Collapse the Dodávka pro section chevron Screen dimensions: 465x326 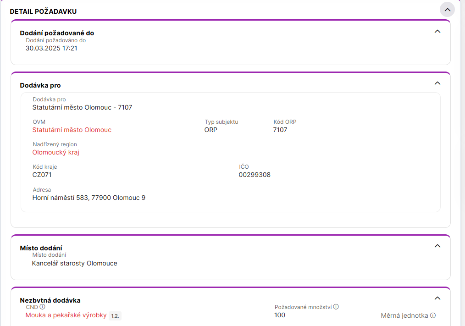tap(437, 83)
